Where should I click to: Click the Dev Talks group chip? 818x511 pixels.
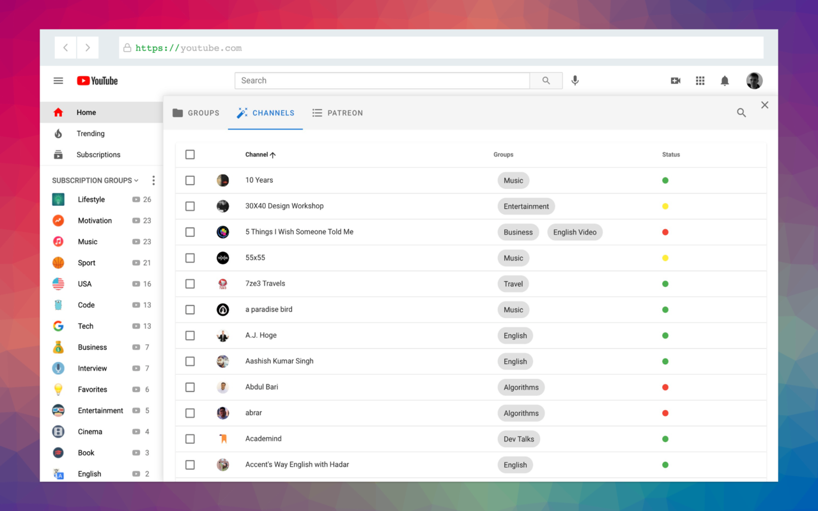[x=519, y=439]
